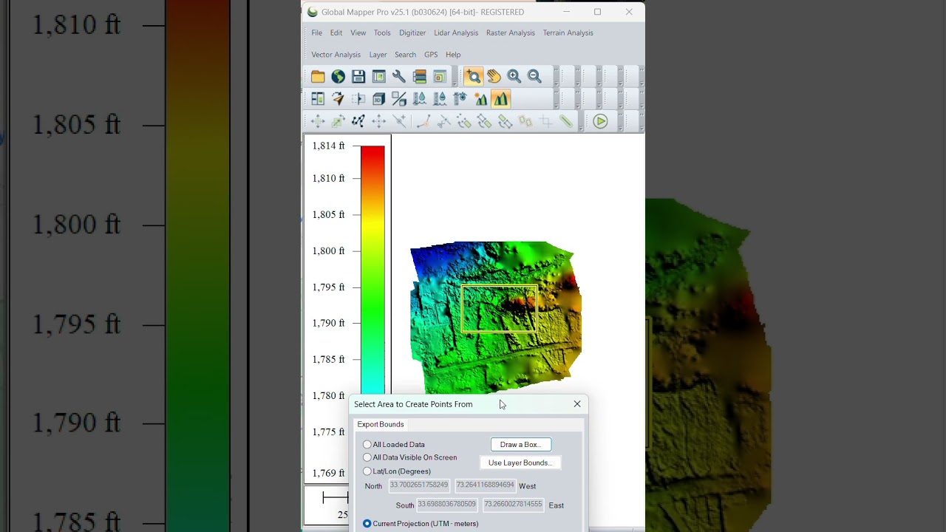Image resolution: width=946 pixels, height=532 pixels.
Task: Open the Edit menu
Action: [x=336, y=33]
